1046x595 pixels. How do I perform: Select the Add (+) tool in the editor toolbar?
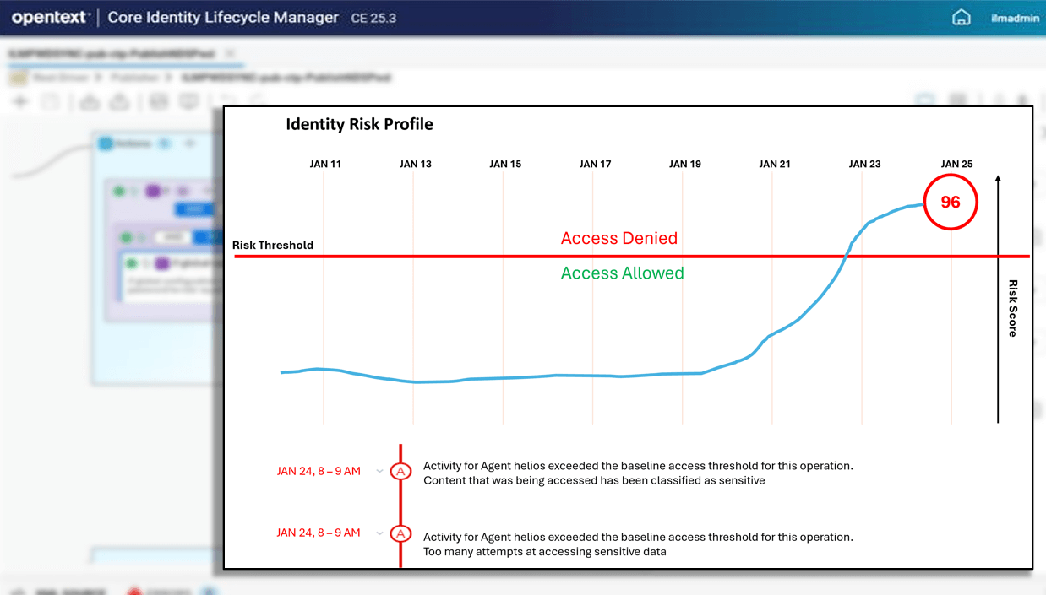(19, 100)
